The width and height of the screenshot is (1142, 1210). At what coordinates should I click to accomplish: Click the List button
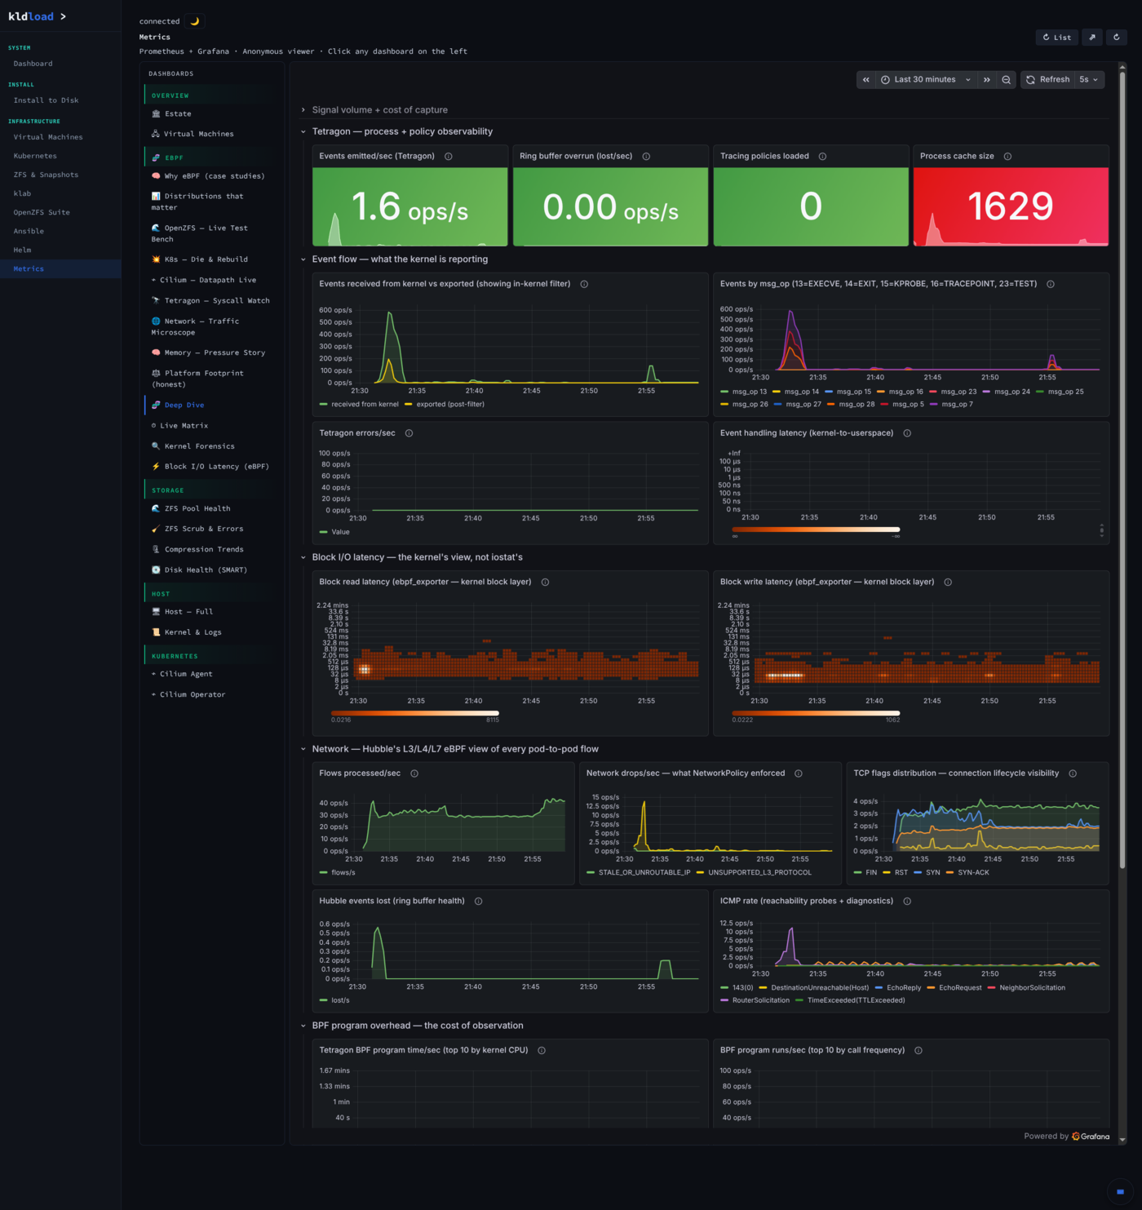point(1057,38)
